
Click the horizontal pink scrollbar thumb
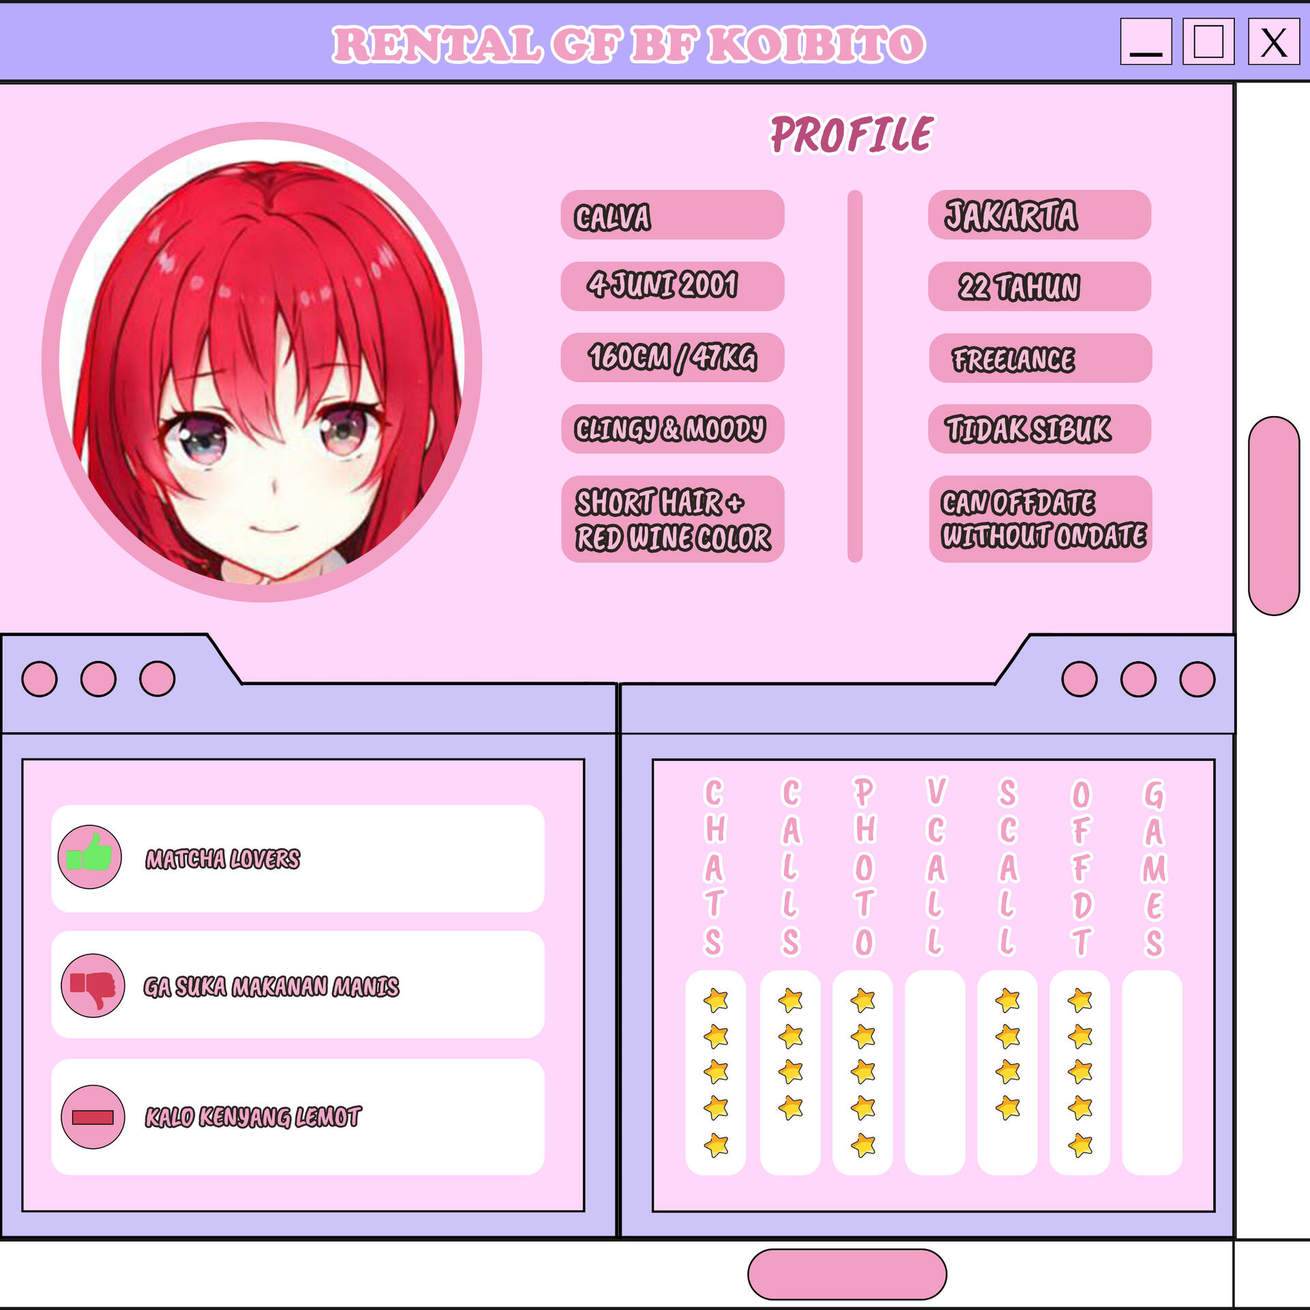point(847,1274)
